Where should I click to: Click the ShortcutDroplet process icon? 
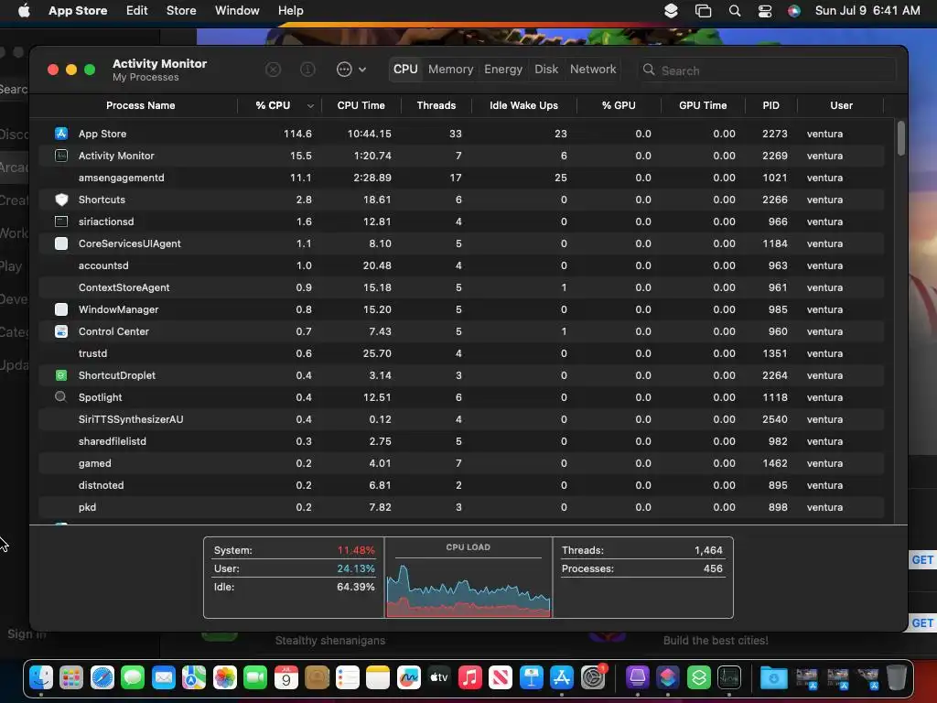pos(61,375)
